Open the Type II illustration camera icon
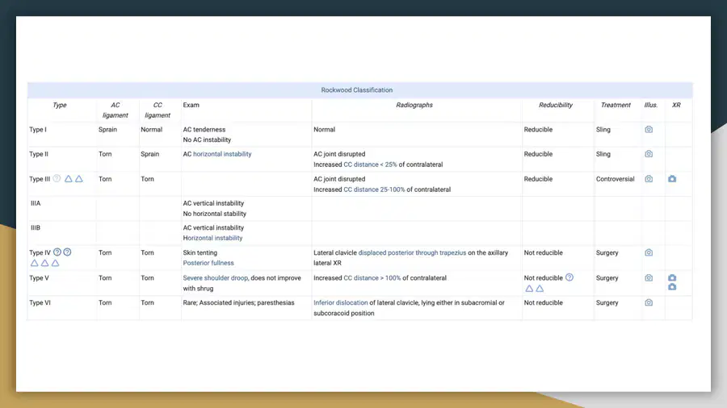The image size is (727, 408). tap(649, 154)
